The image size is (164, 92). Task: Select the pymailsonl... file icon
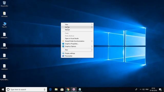4,56
